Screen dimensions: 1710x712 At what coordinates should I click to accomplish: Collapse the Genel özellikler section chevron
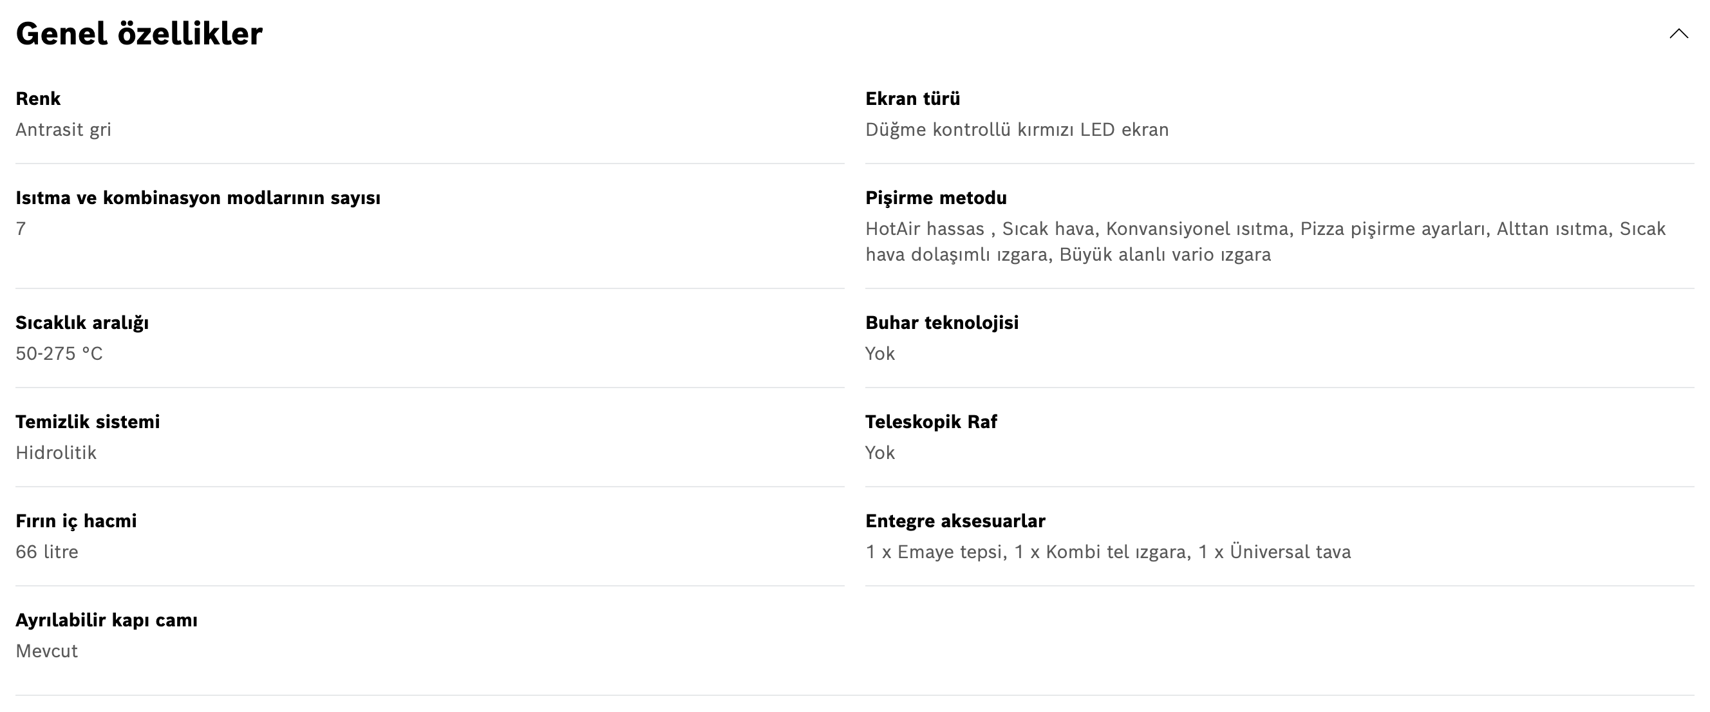pyautogui.click(x=1678, y=34)
